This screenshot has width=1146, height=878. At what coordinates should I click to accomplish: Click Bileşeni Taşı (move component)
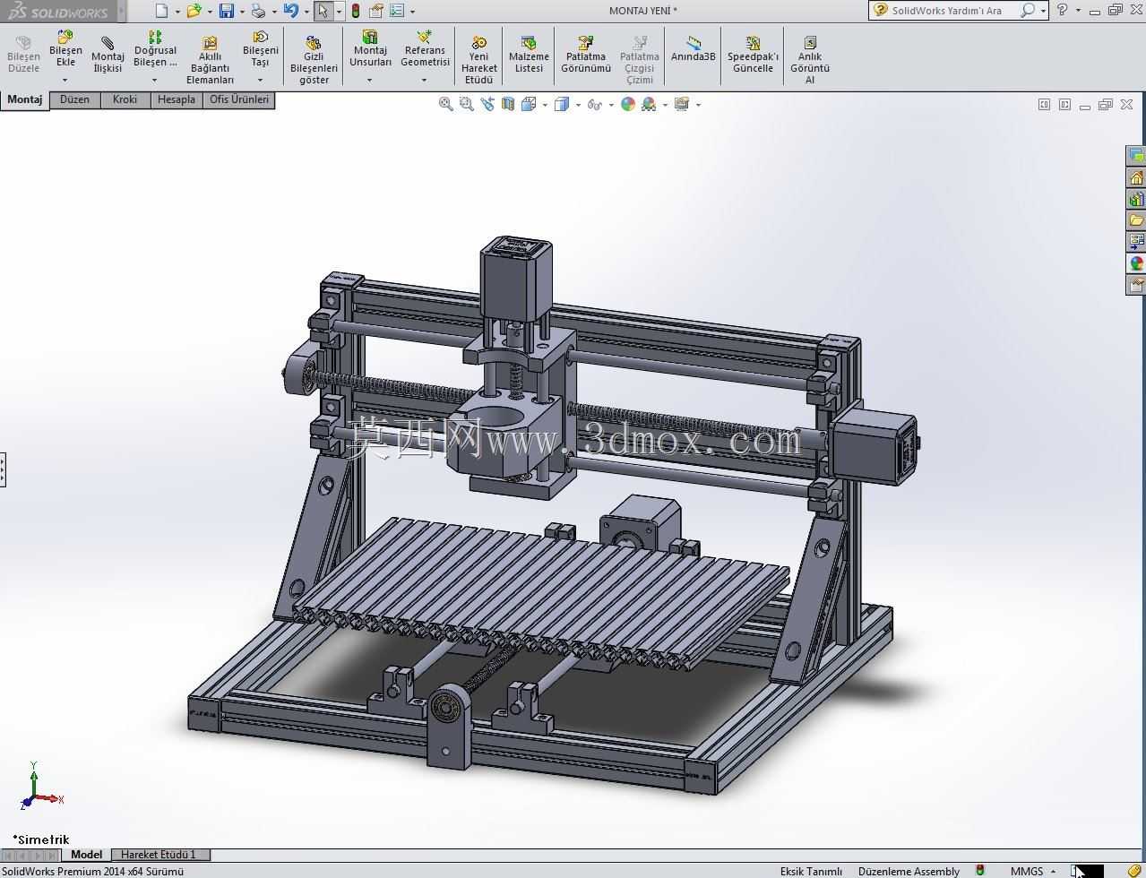[x=260, y=49]
